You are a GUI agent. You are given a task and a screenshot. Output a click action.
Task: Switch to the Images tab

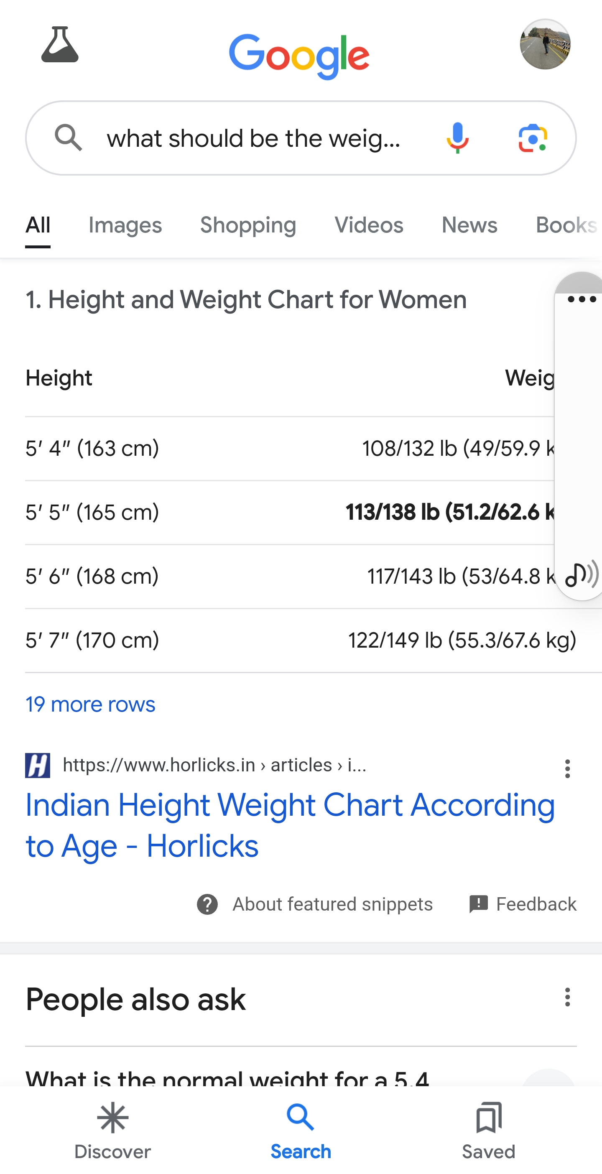[x=125, y=225]
